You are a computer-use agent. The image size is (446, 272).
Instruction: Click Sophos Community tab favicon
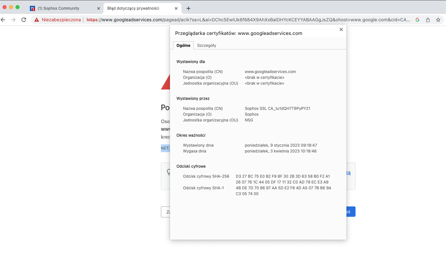[x=32, y=8]
